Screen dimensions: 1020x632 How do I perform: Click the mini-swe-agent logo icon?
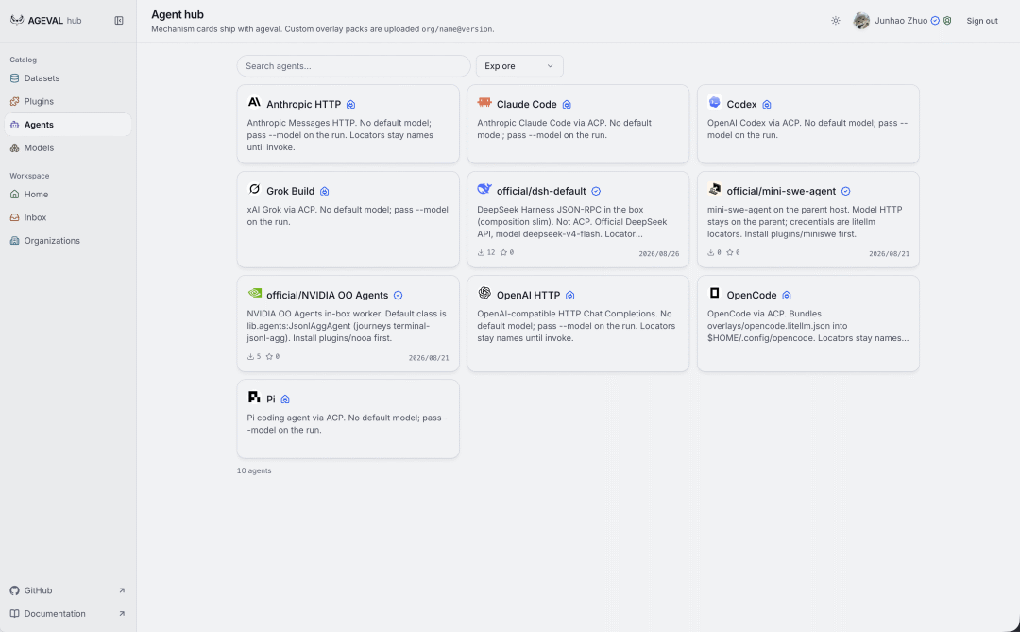point(714,189)
